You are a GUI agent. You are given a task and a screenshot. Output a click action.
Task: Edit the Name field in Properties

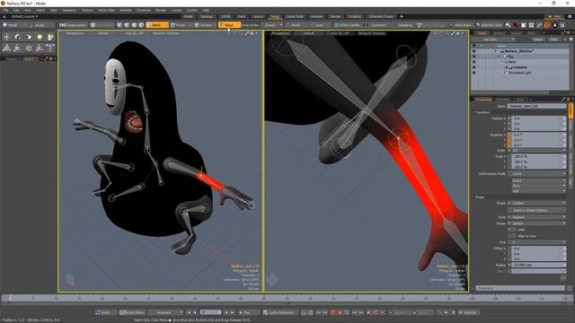536,106
